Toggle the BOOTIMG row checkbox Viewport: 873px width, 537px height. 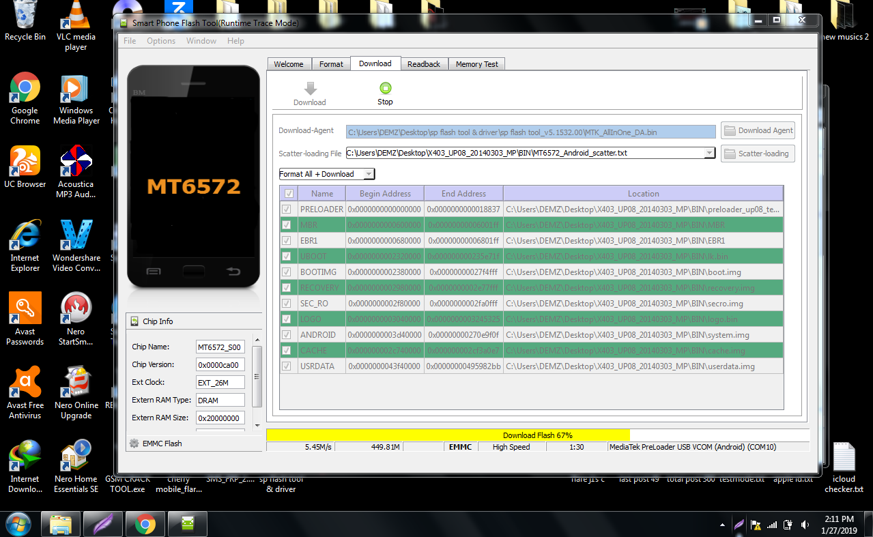[287, 272]
